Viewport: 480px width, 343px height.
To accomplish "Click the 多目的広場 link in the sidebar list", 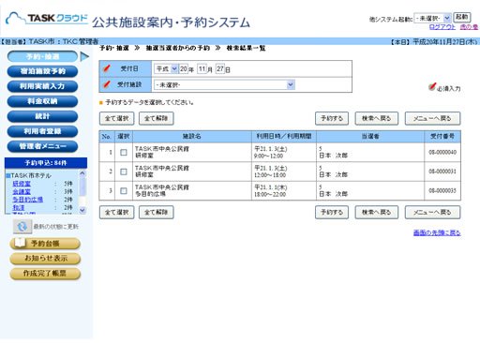I will click(27, 200).
